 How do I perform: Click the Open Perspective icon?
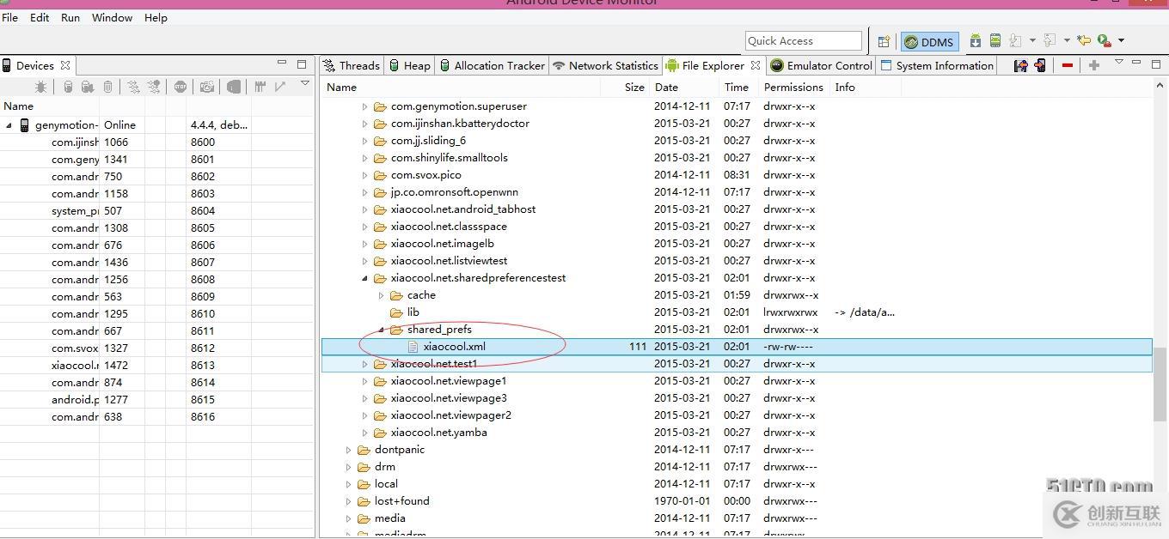coord(884,41)
